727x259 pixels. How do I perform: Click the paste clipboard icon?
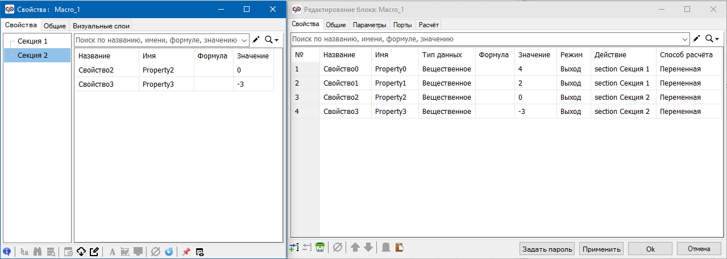tap(400, 247)
